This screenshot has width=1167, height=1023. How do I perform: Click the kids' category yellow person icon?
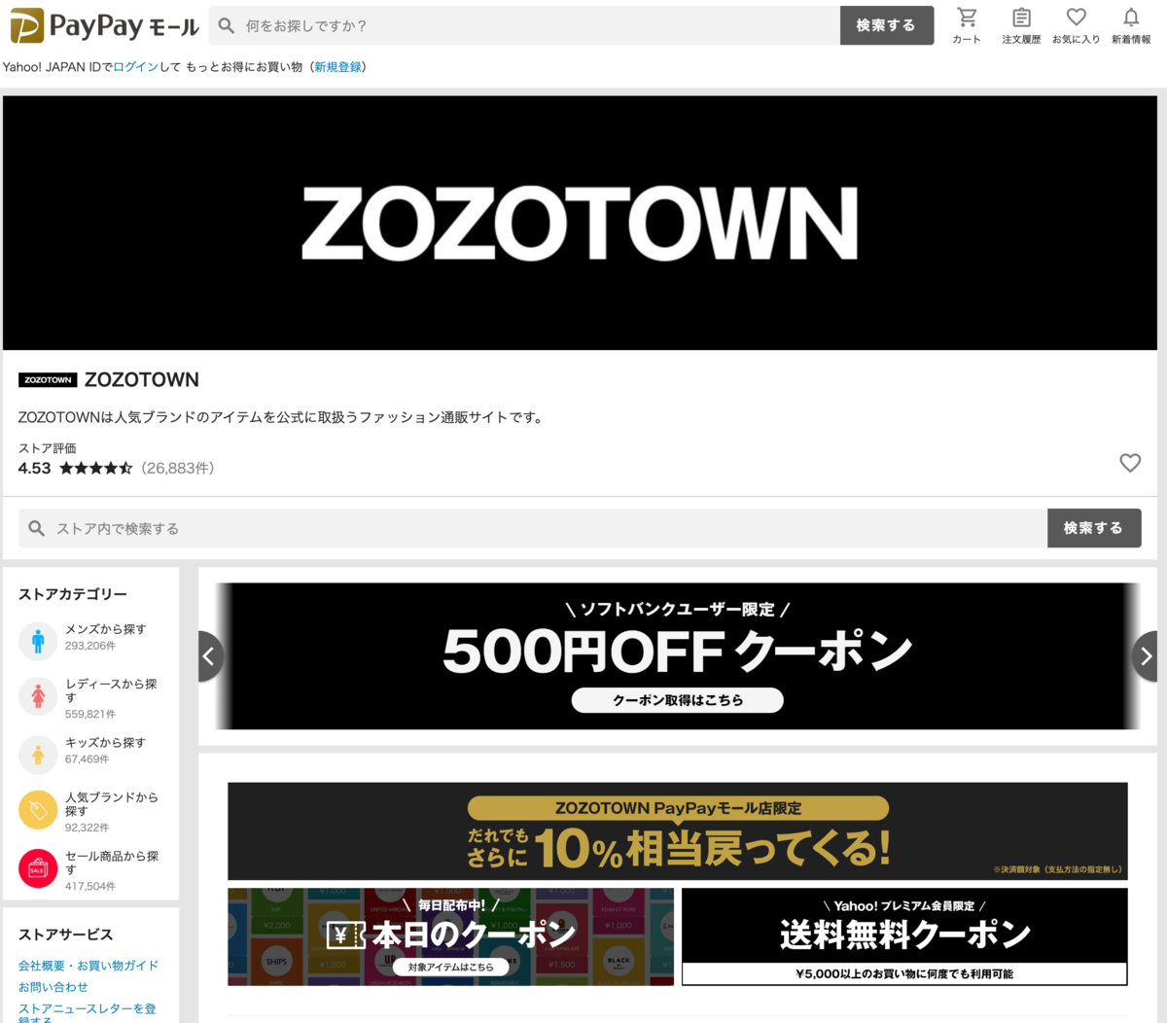(x=38, y=754)
